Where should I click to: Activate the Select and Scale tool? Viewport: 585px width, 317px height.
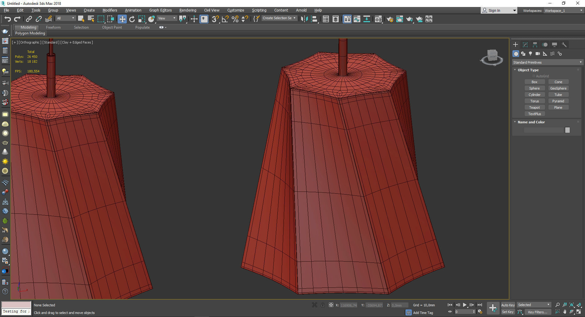(142, 19)
